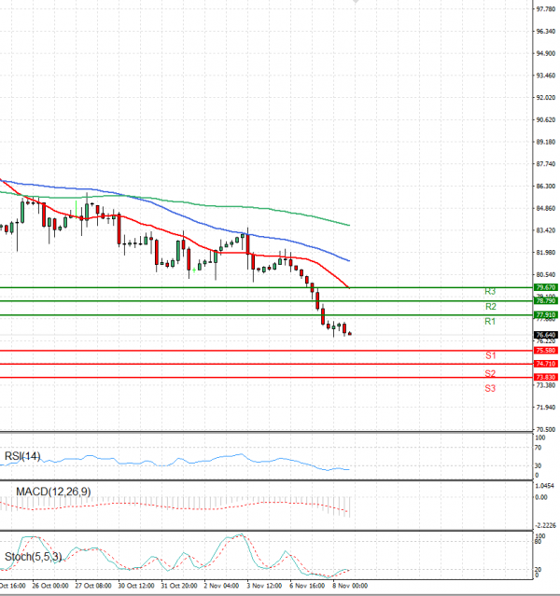Screen dimensions: 560x596
Task: Click the Stoch(5,5,3) indicator label
Action: [33, 557]
